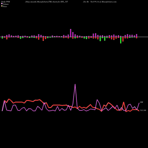148x148 pixels.
Task: Click the '0M' volume axis label
Action: click(x=141, y=102)
